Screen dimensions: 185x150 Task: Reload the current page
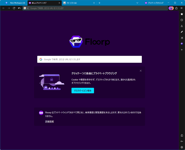[14, 8]
